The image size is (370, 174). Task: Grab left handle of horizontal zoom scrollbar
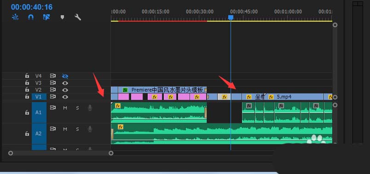tap(11, 153)
